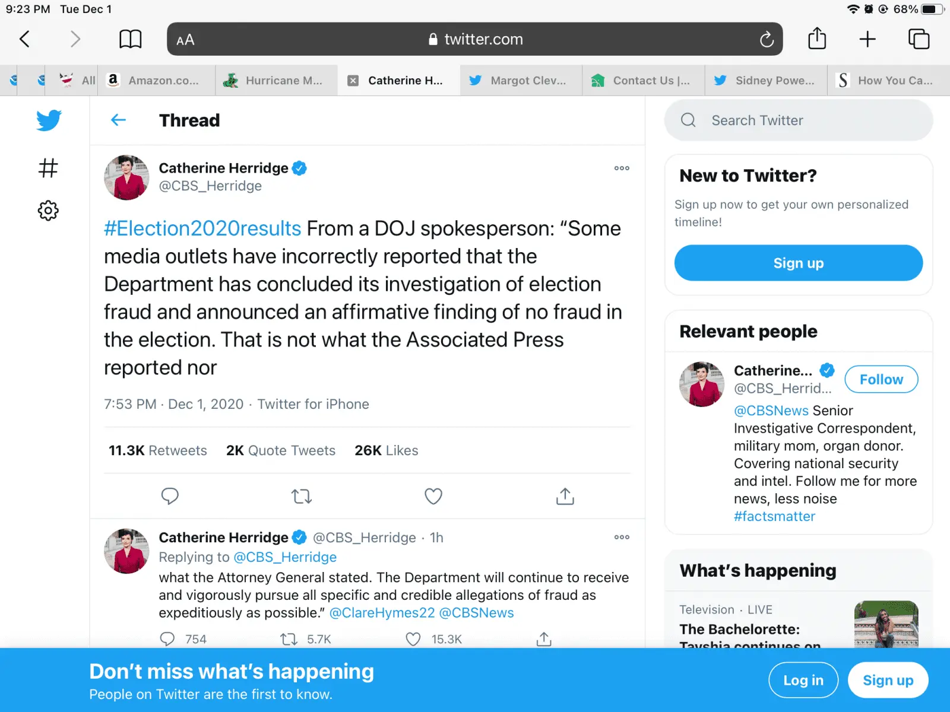This screenshot has height=712, width=950.
Task: Open more options on reply tweet
Action: click(x=622, y=538)
